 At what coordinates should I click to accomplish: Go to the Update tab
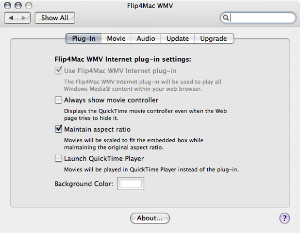[x=178, y=38]
